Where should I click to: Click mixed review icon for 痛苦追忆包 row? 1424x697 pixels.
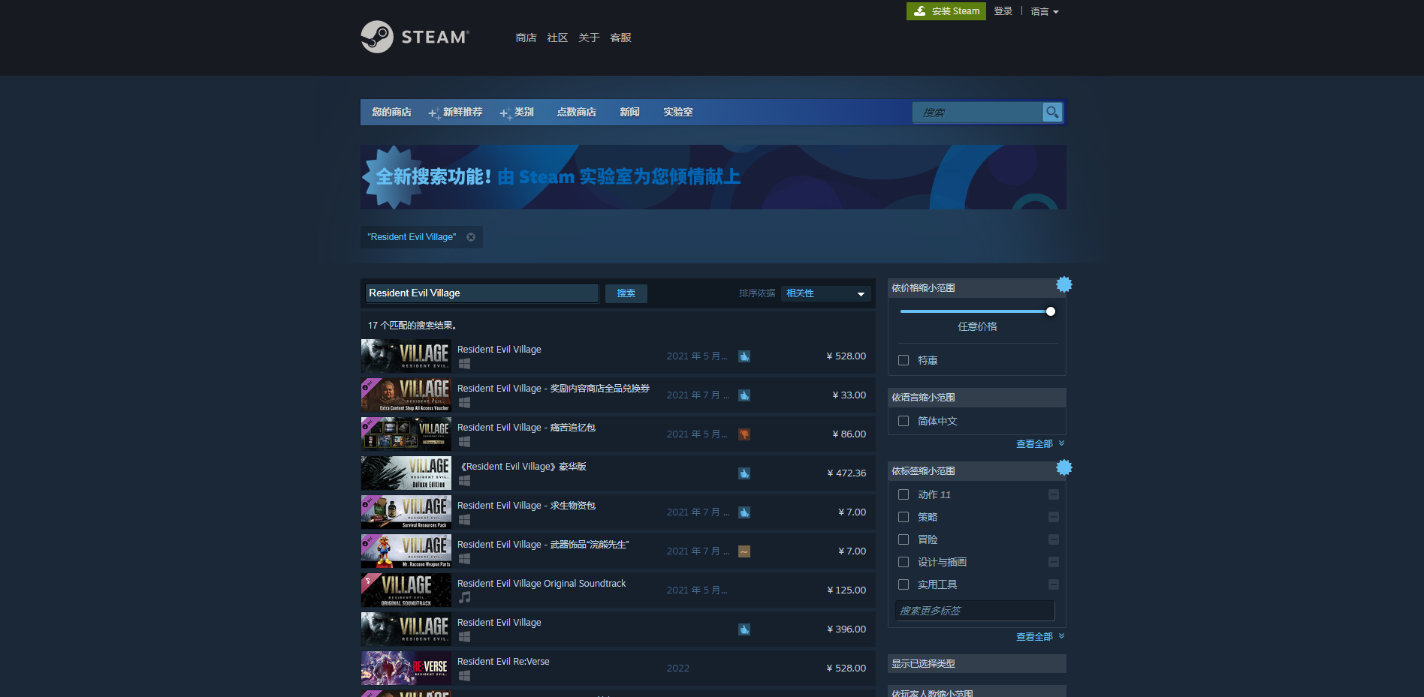point(744,434)
